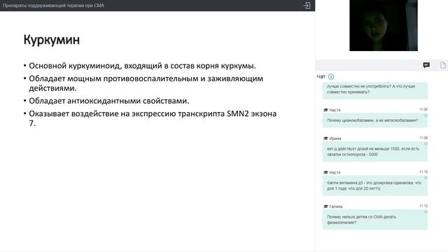Click Галина's message about физиолечение
Viewport: 448px width, 252px height.
point(375,219)
